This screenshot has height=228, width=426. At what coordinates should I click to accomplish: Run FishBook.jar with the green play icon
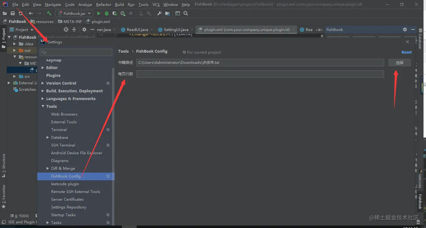point(99,13)
